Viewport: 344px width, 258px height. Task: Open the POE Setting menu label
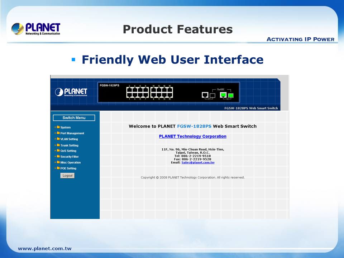click(68, 168)
